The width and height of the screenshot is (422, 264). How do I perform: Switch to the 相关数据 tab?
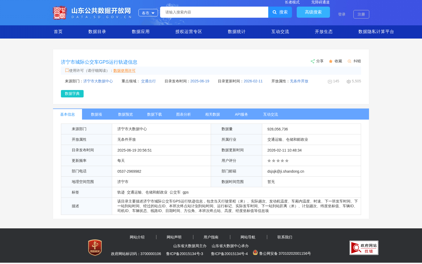pyautogui.click(x=213, y=114)
